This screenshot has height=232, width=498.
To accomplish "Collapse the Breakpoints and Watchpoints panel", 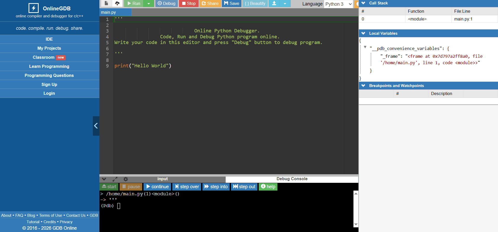I will 363,85.
